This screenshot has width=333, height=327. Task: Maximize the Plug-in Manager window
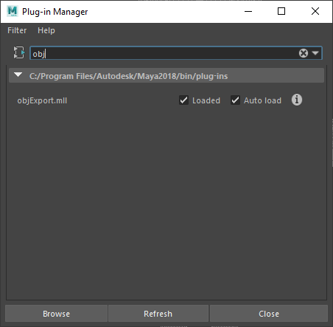[281, 11]
